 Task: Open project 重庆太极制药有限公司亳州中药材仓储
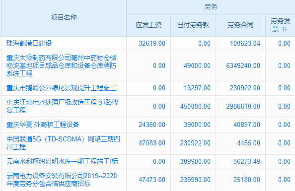62,58
